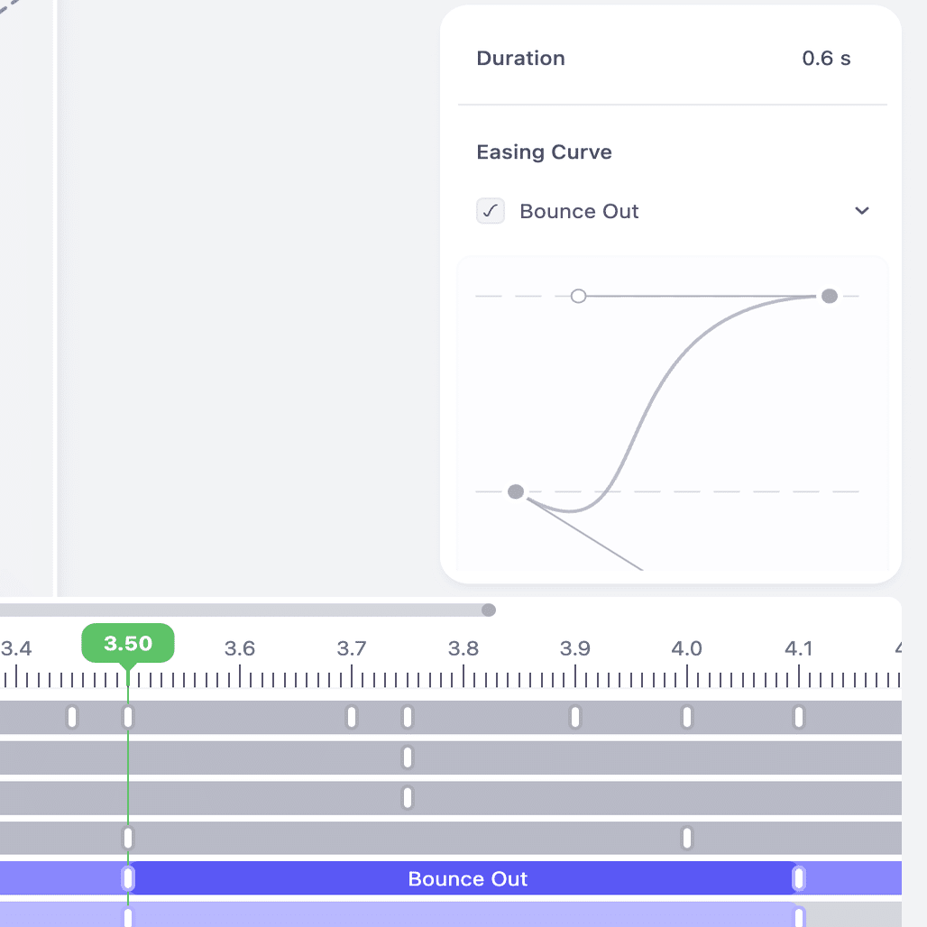Screen dimensions: 927x927
Task: Select the Bounce Out clip in the timeline
Action: [x=467, y=878]
